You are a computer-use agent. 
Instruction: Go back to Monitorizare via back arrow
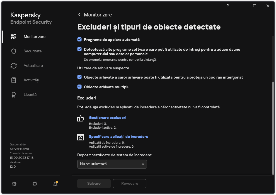pyautogui.click(x=79, y=14)
